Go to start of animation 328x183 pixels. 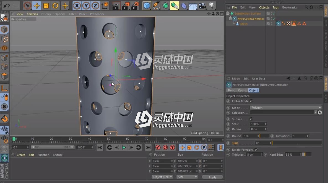point(100,147)
